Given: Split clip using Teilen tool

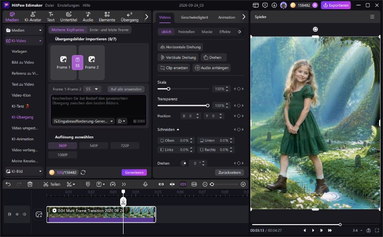Looking at the screenshot, I should pyautogui.click(x=52, y=184).
